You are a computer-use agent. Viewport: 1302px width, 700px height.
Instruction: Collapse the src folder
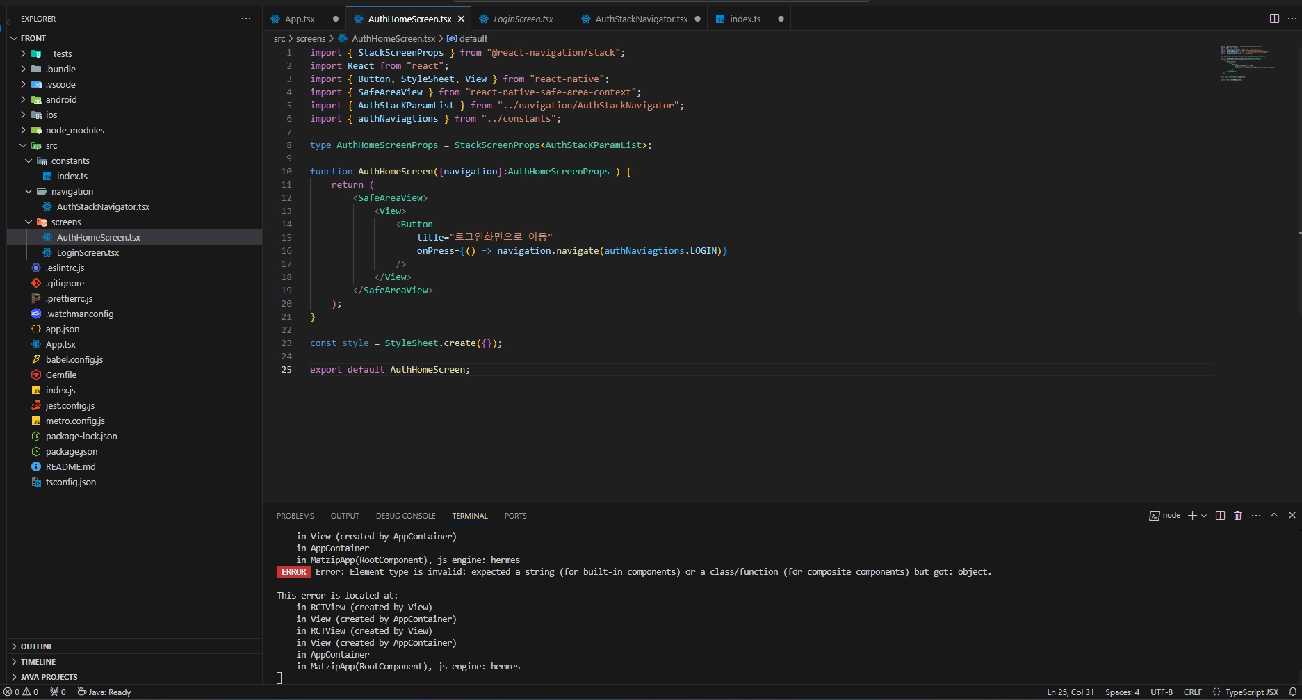[135, 145]
